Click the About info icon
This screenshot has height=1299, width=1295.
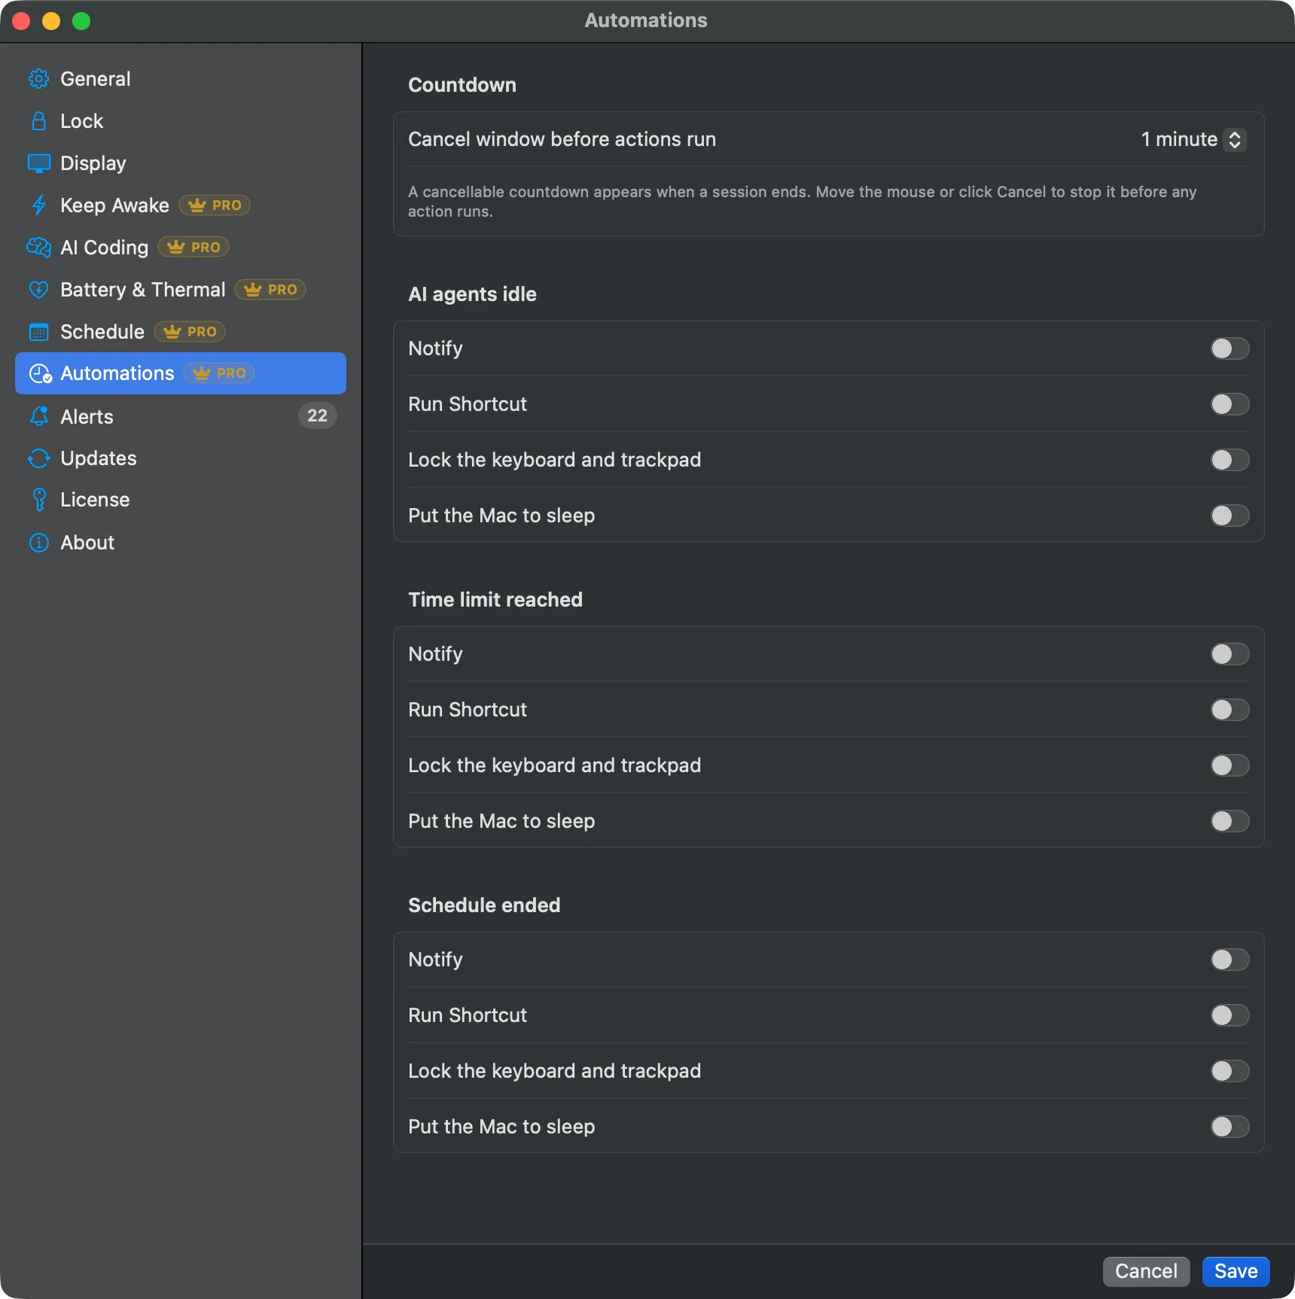(38, 543)
